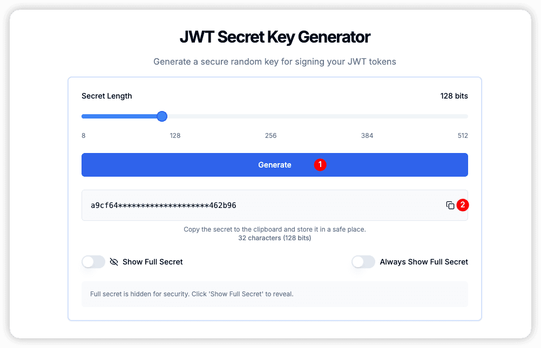Screen dimensions: 541x348
Task: Click the "Full secret is hidden" notice
Action: coord(192,294)
